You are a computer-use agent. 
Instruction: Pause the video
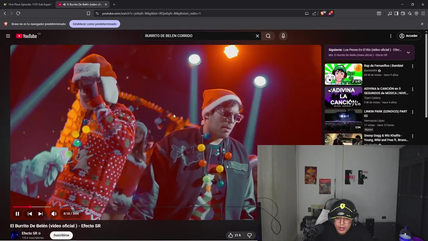click(17, 214)
